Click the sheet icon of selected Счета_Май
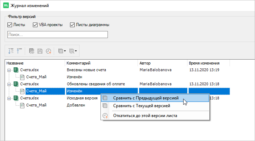 click(x=22, y=91)
